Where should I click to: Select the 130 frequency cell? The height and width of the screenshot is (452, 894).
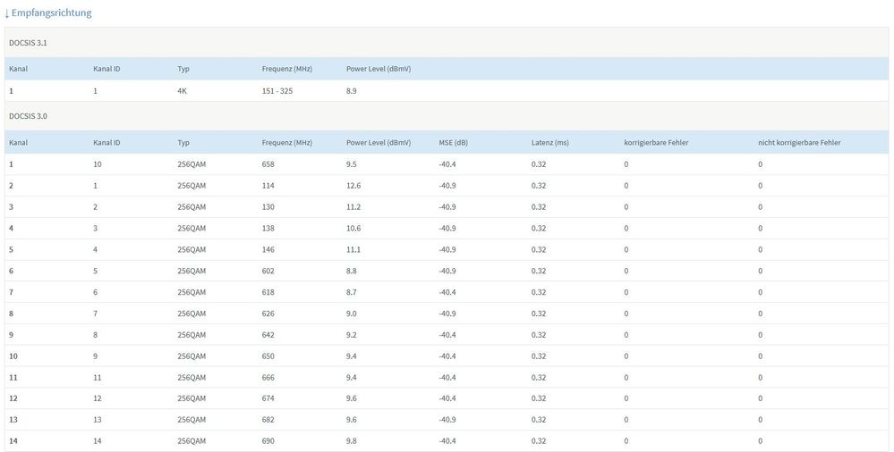268,206
